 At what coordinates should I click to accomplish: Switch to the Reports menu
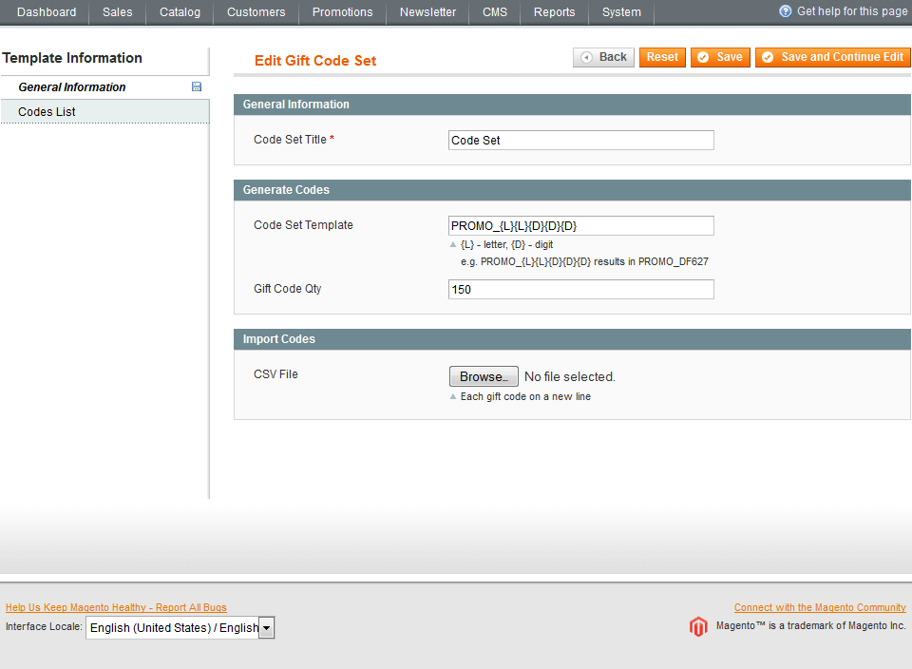tap(554, 12)
